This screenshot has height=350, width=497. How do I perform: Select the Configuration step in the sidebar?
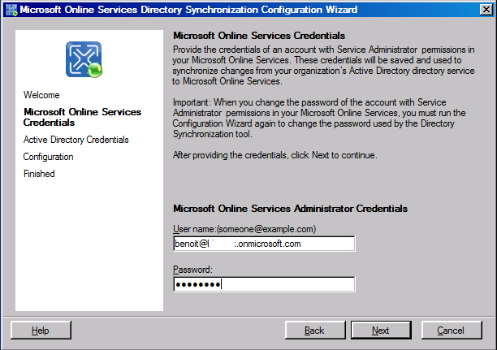tap(49, 157)
